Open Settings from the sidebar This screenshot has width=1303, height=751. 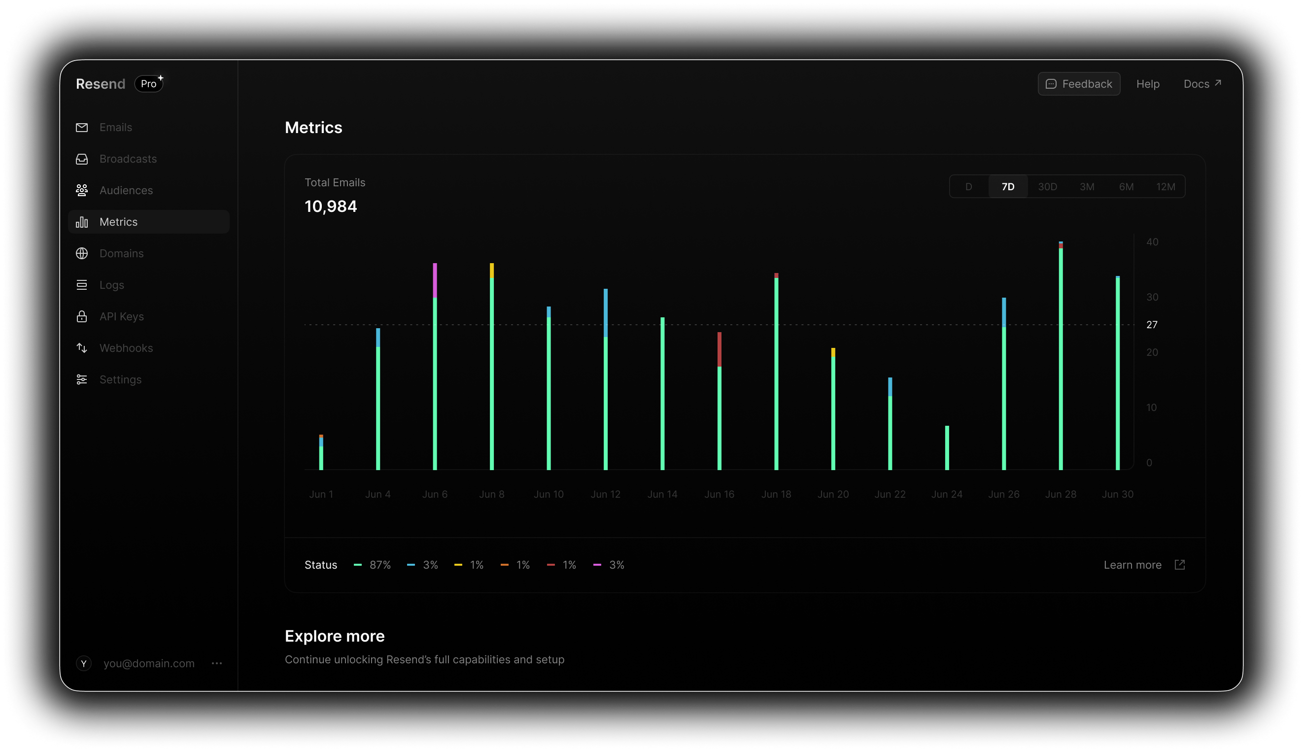[120, 378]
